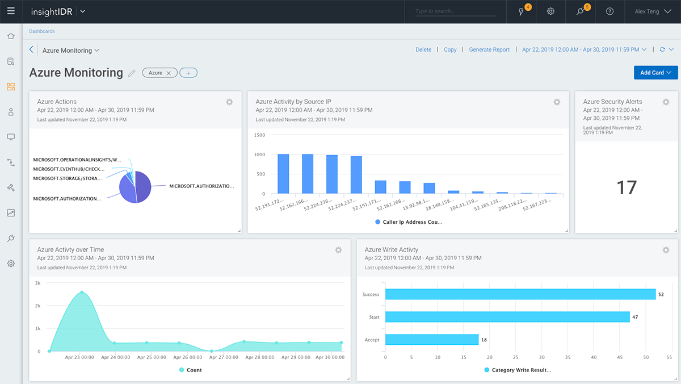Expand the Azure Monitoring dashboard selector
The width and height of the screenshot is (681, 384).
pyautogui.click(x=71, y=51)
